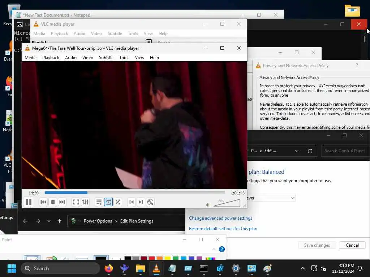Click the taskbar Search box
Image resolution: width=370 pixels, height=277 pixels.
pyautogui.click(x=60, y=268)
